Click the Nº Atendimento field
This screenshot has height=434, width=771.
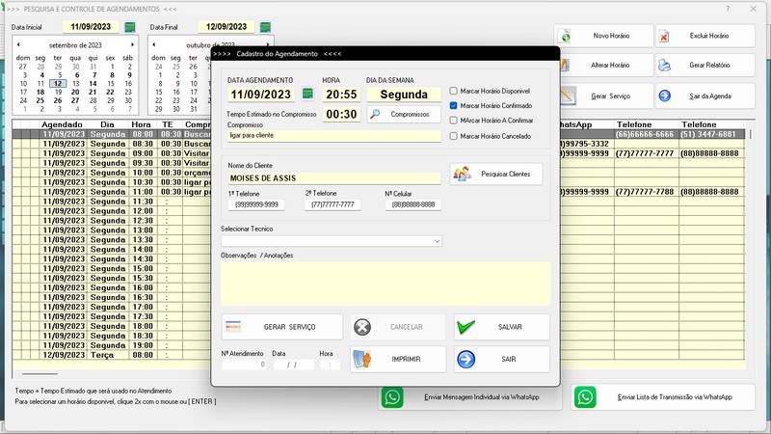244,365
